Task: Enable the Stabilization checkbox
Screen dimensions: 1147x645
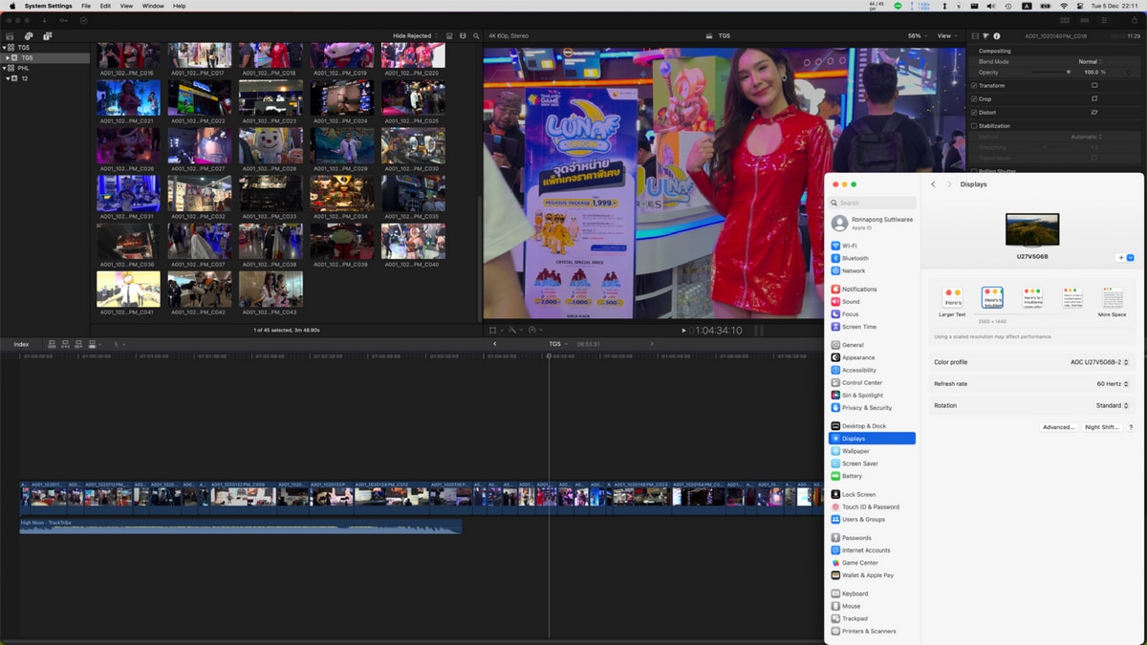Action: [974, 126]
